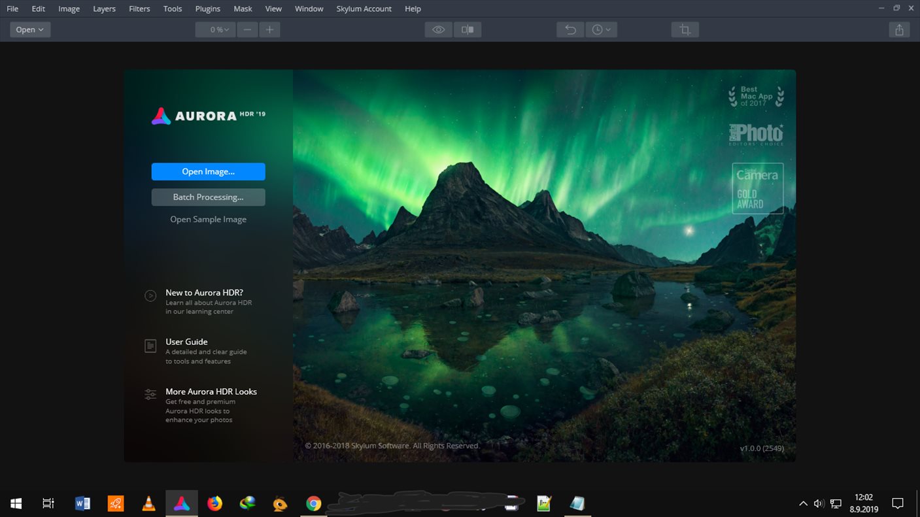920x517 pixels.
Task: Open the Filters menu
Action: tap(139, 8)
